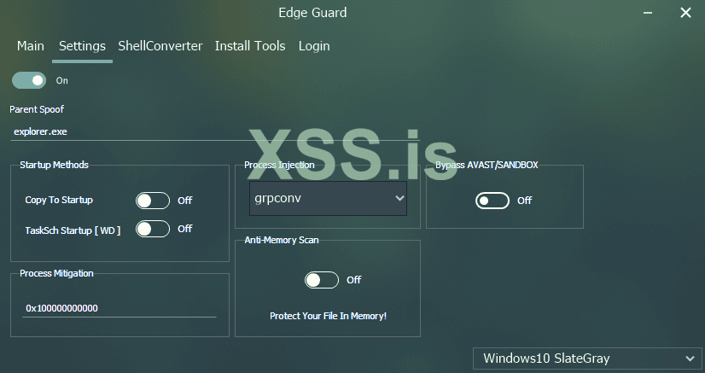Click the Startup Methods group label

pyautogui.click(x=54, y=165)
